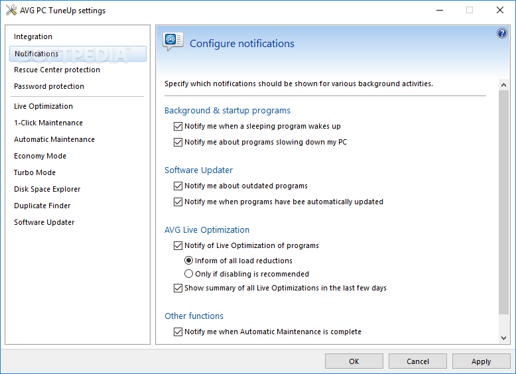Click the scrollbar up arrow
This screenshot has width=516, height=374.
(x=503, y=85)
